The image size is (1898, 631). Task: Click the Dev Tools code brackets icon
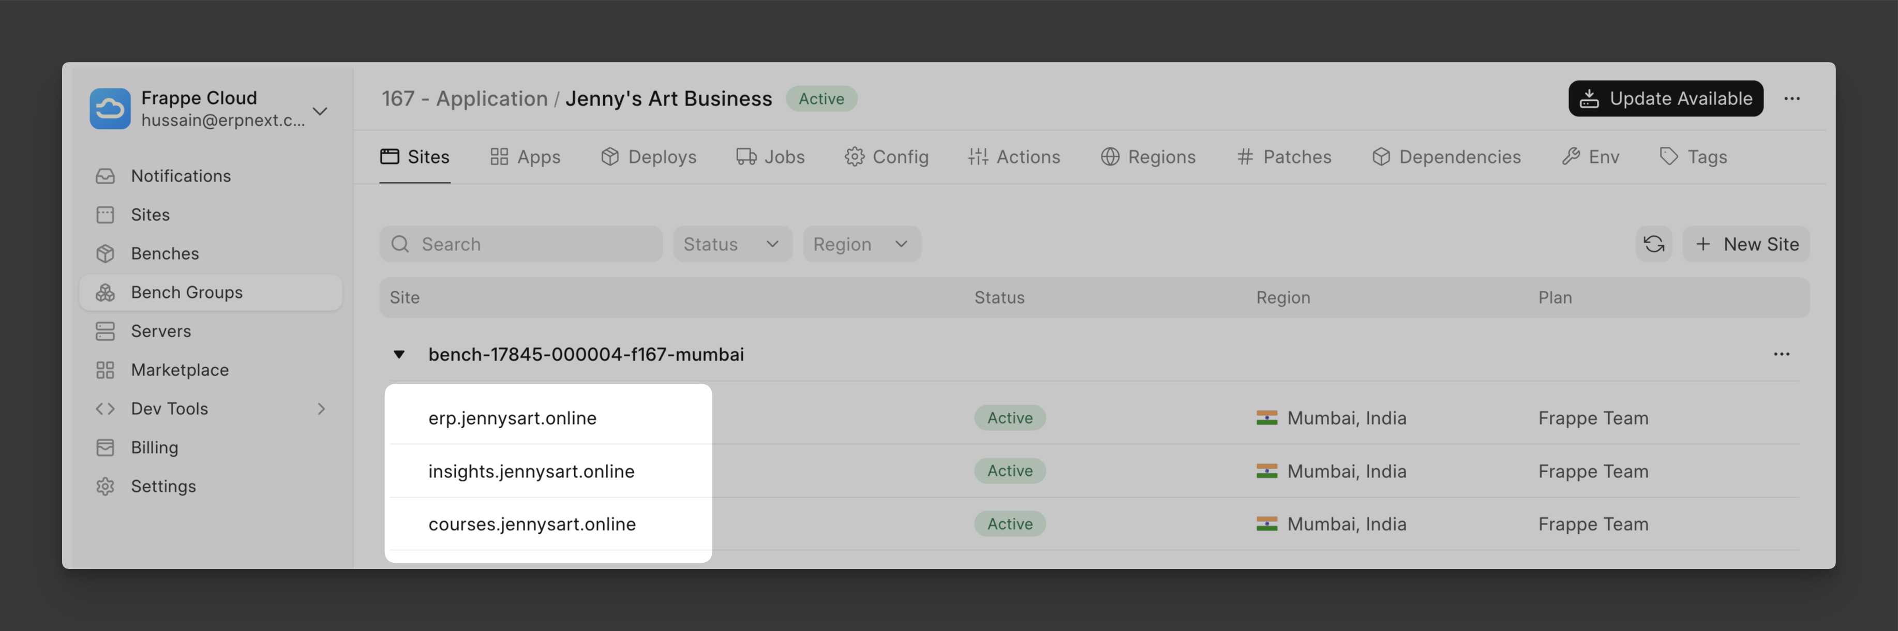pyautogui.click(x=106, y=409)
